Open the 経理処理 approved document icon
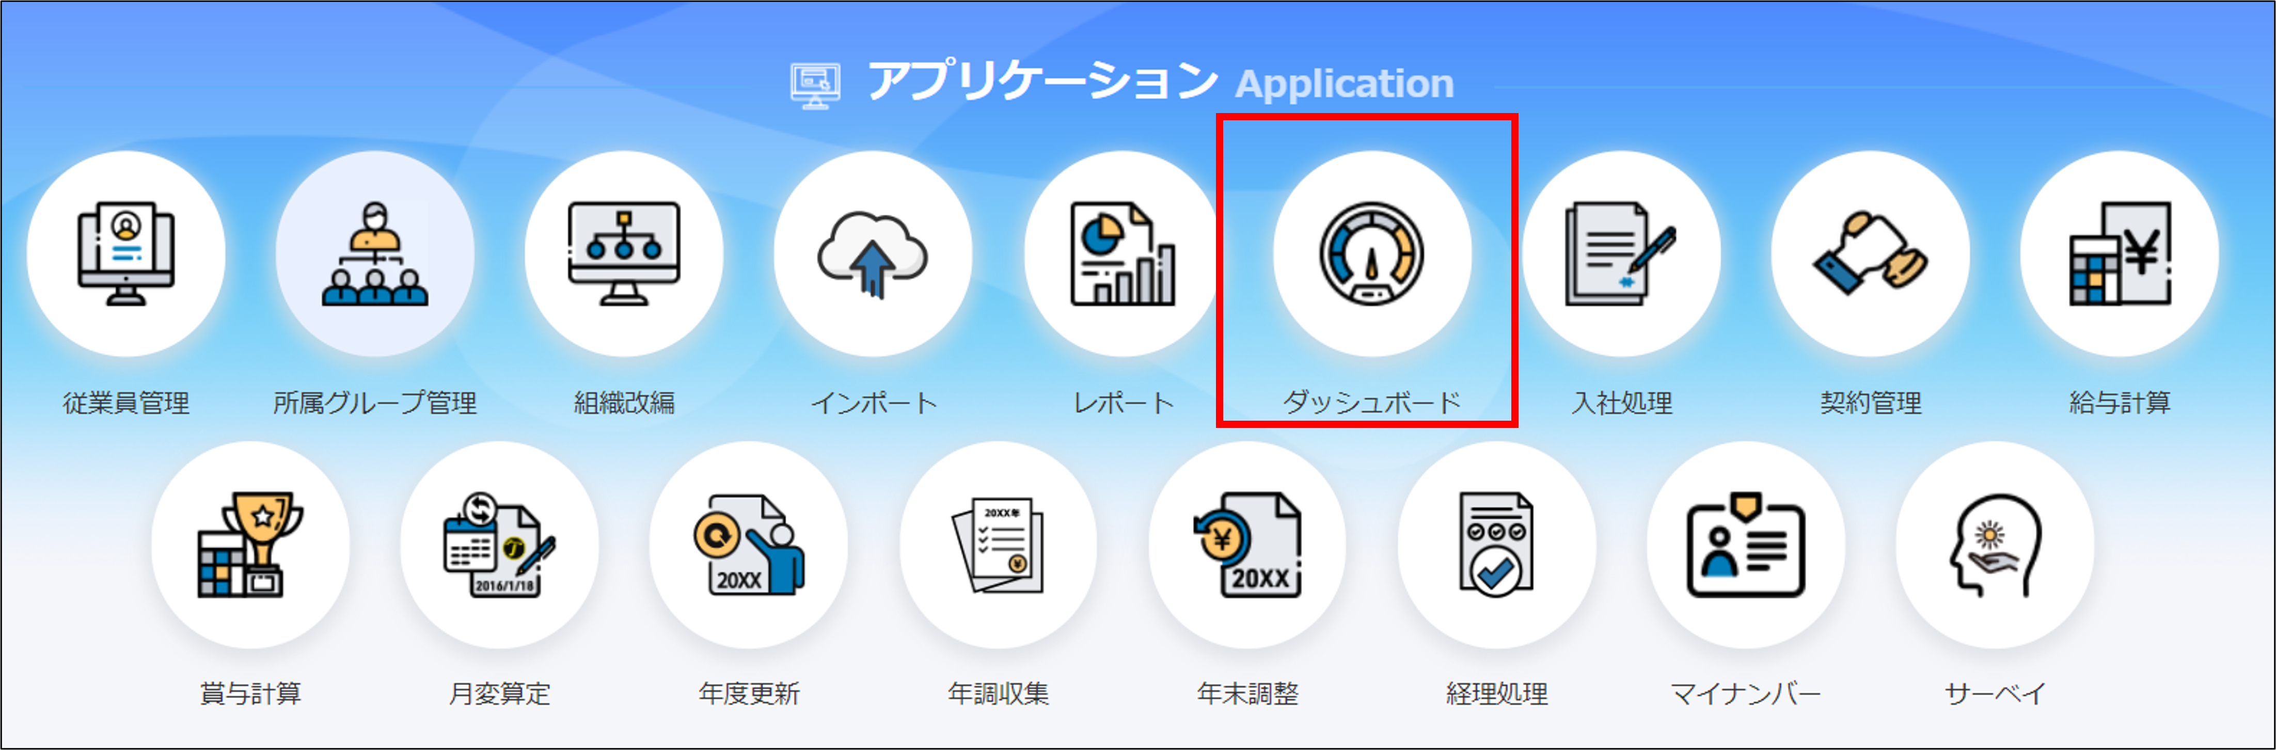 coord(1496,545)
